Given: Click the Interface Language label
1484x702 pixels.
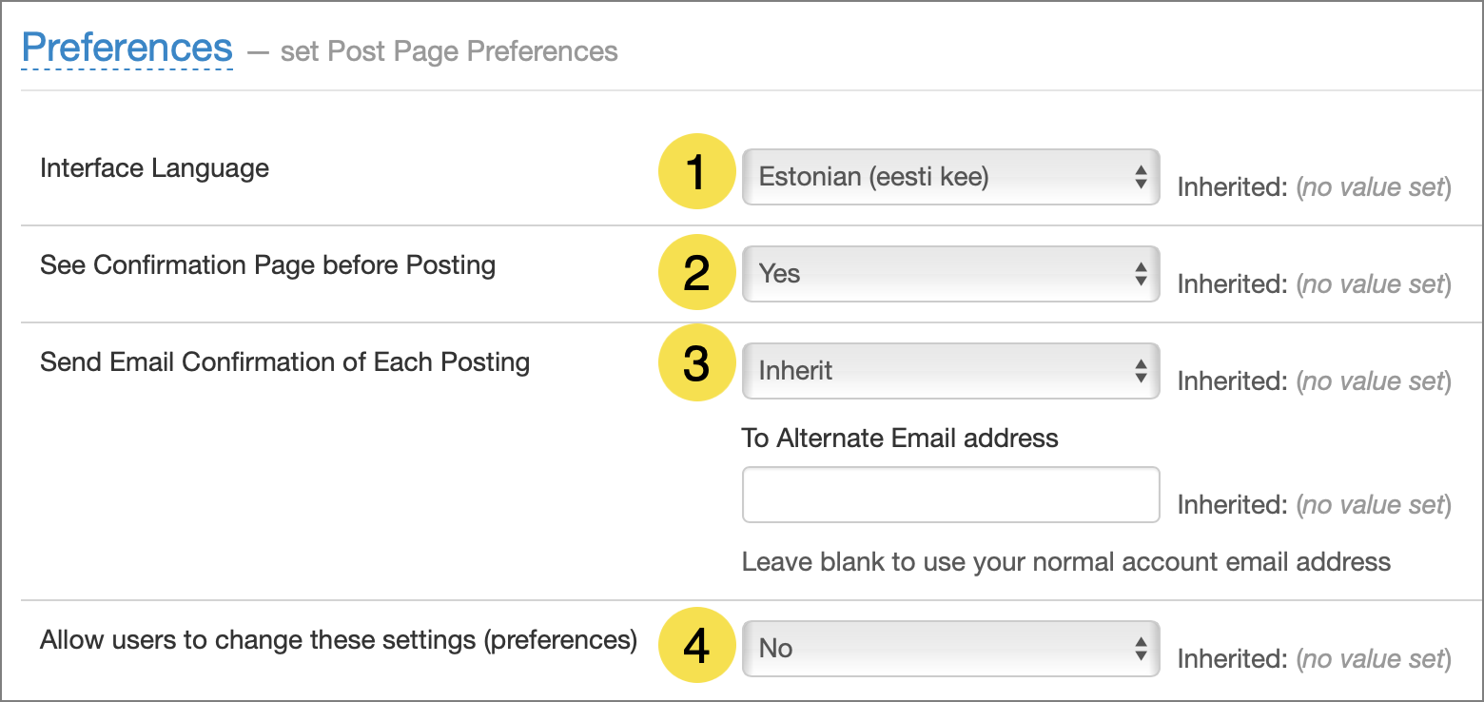Looking at the screenshot, I should click(x=154, y=168).
